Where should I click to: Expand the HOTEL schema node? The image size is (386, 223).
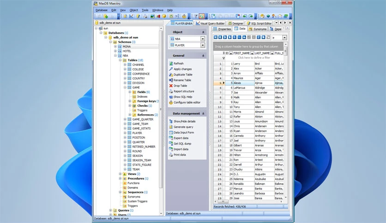[x=115, y=51]
